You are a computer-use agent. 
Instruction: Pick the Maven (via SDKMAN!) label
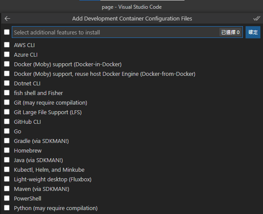[x=41, y=189]
